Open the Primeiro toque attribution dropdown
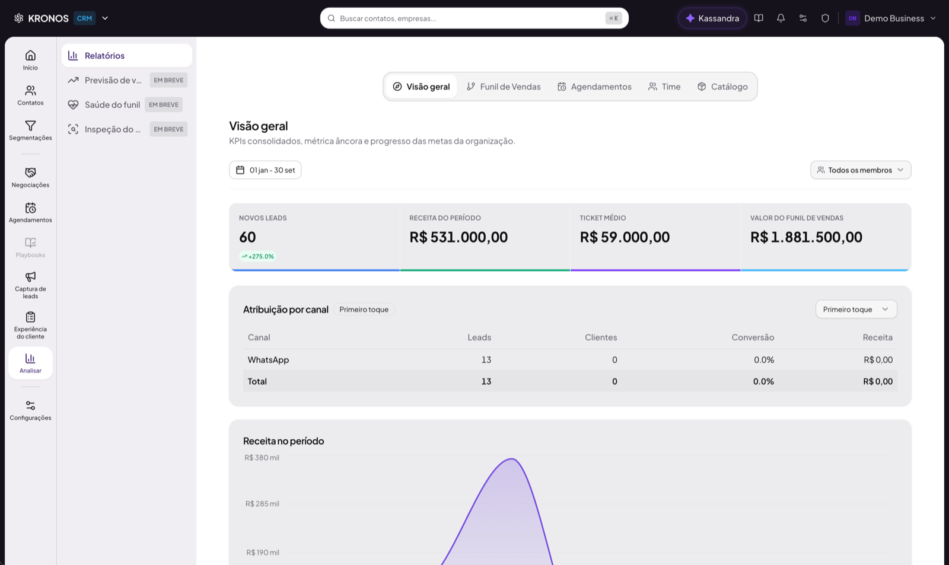 [856, 309]
